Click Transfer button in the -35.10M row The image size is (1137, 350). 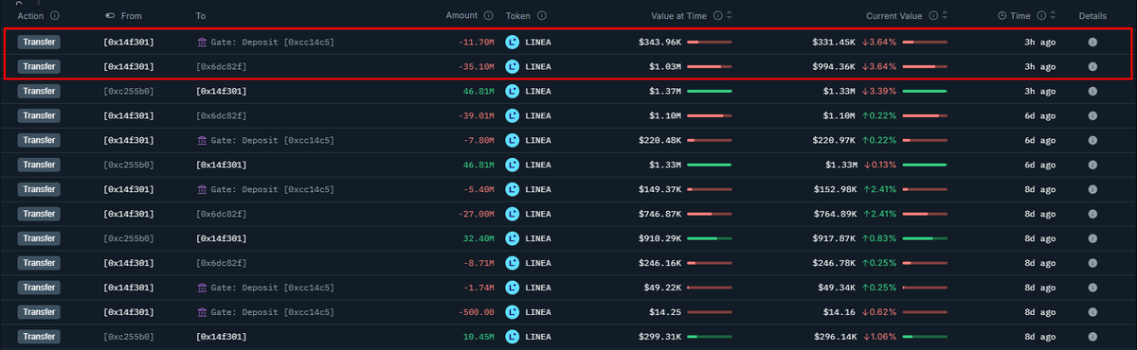click(39, 66)
